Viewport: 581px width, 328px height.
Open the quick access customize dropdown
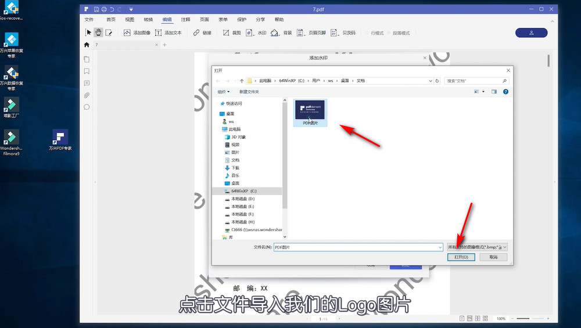tap(131, 9)
